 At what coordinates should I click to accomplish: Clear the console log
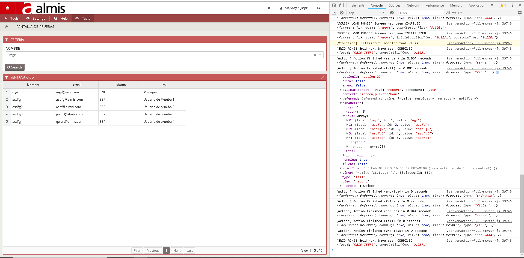coord(342,13)
